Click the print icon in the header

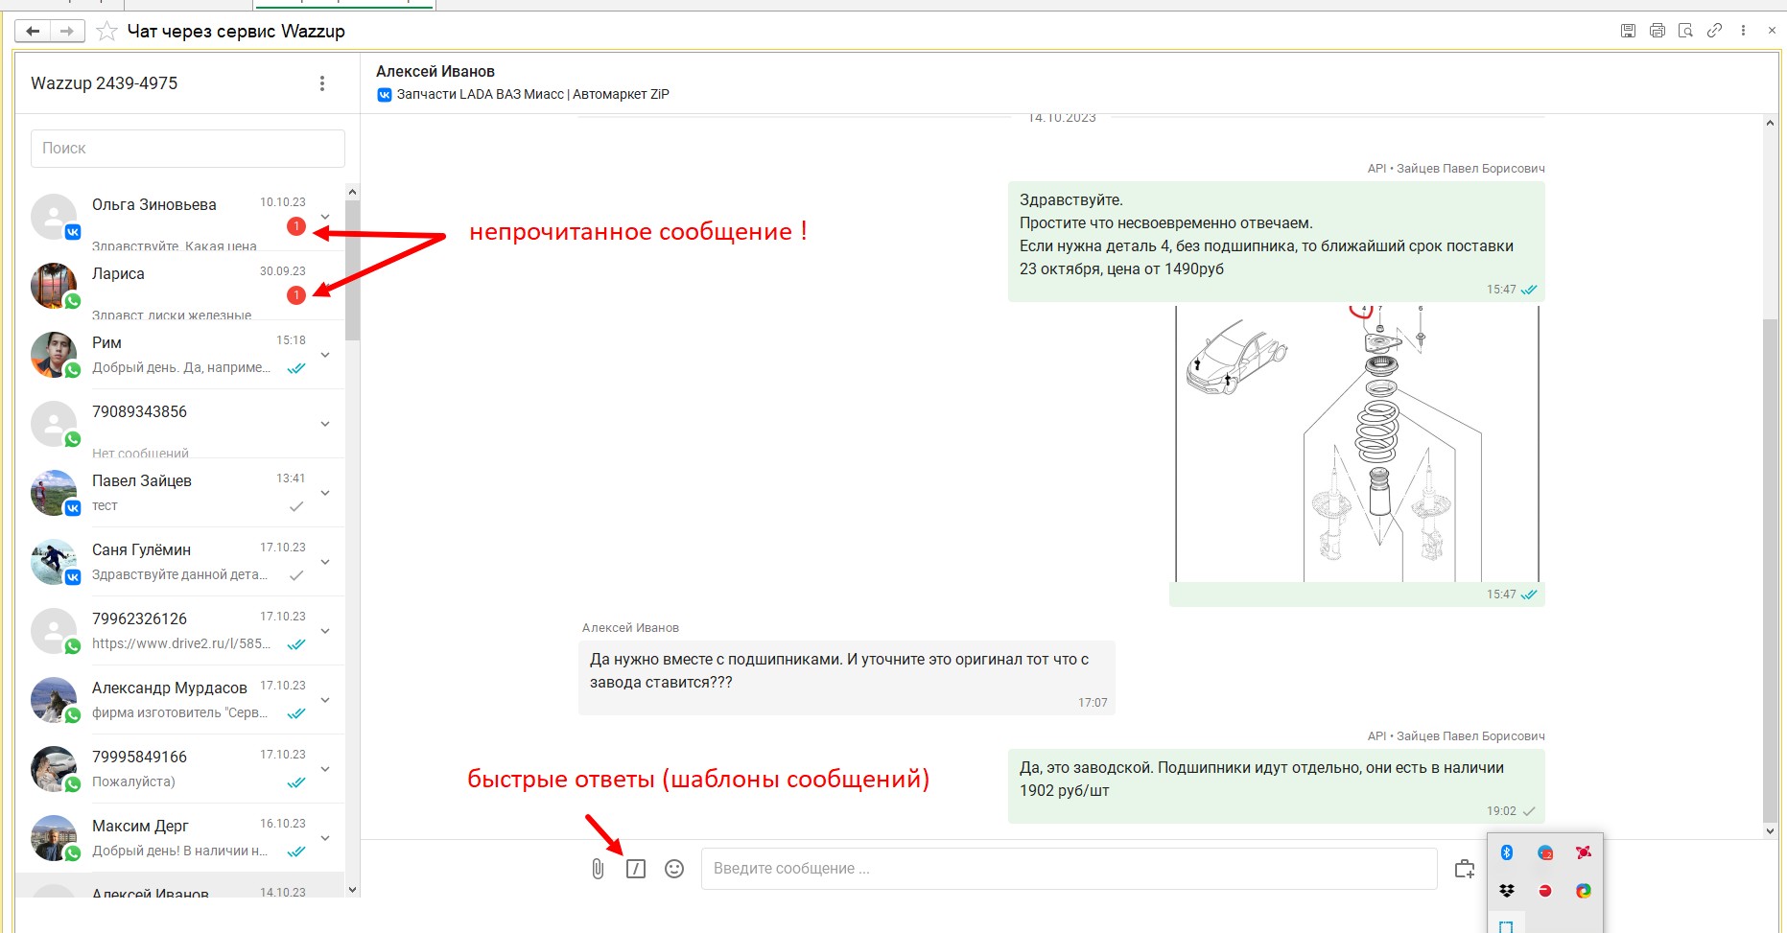pos(1657,31)
